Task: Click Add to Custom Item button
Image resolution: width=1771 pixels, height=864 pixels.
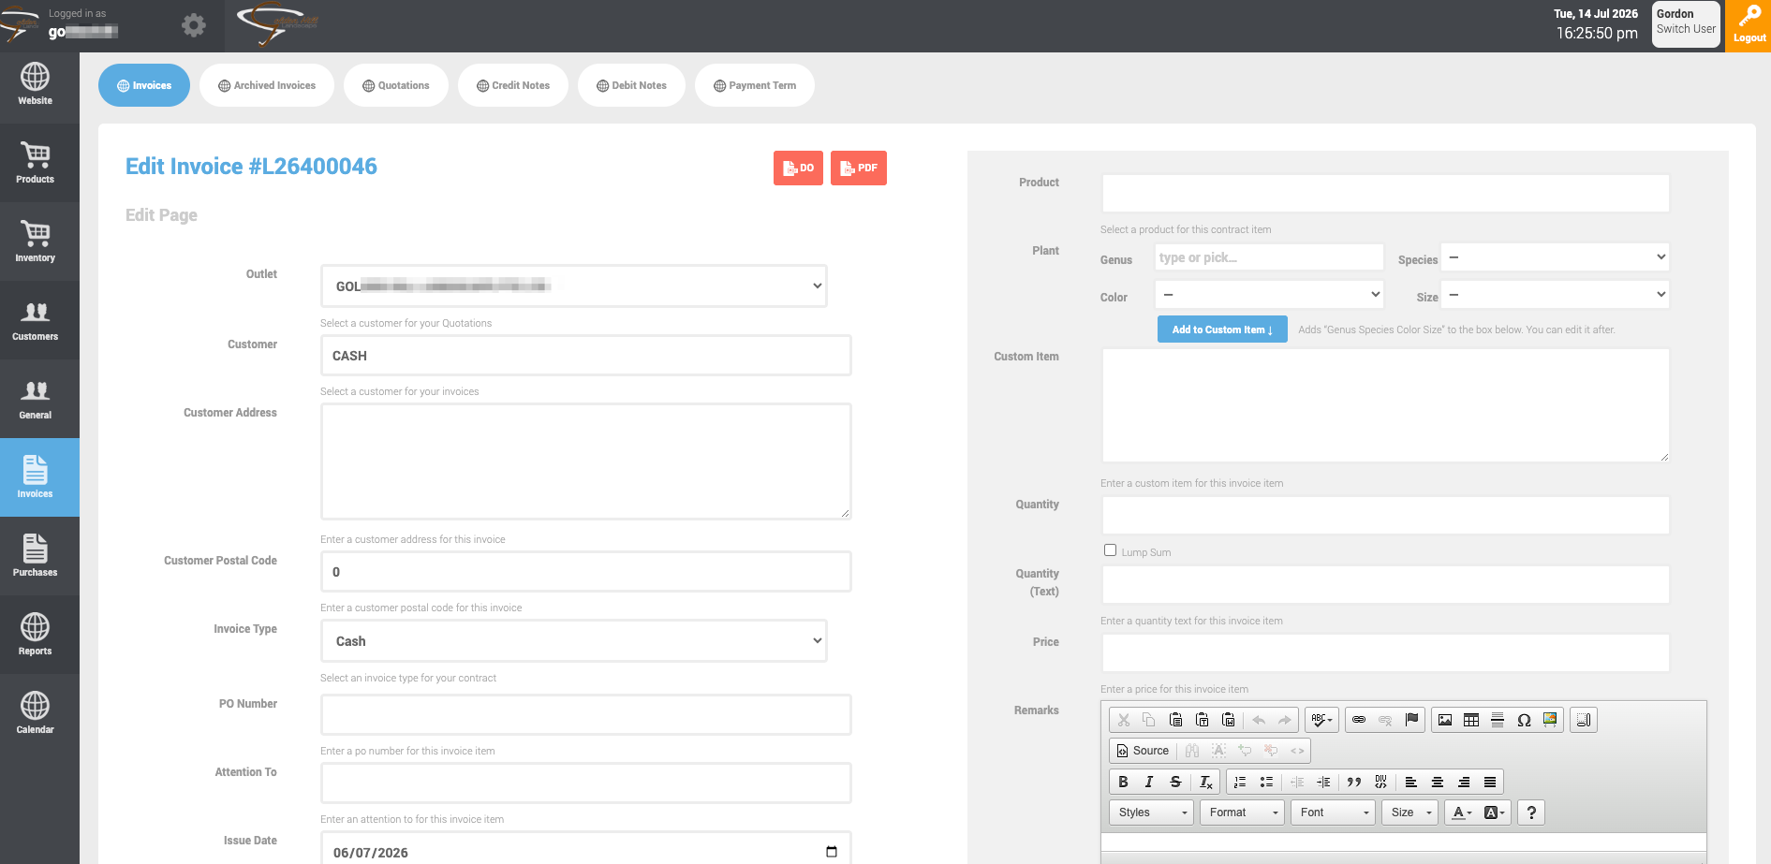Action: click(1222, 329)
